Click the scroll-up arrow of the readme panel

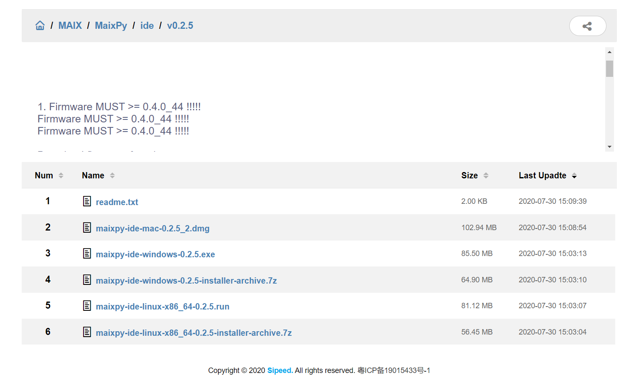pyautogui.click(x=610, y=51)
